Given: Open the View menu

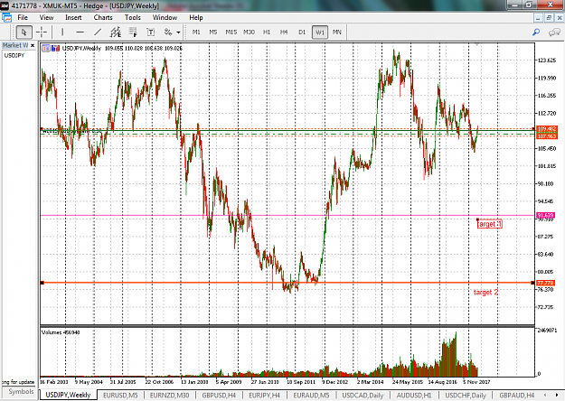Looking at the screenshot, I should point(46,17).
